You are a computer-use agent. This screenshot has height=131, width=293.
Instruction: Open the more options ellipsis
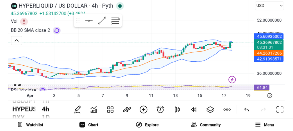pyautogui.click(x=227, y=109)
